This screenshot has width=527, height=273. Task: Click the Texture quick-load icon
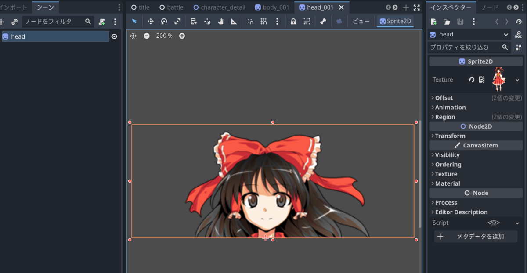click(482, 79)
